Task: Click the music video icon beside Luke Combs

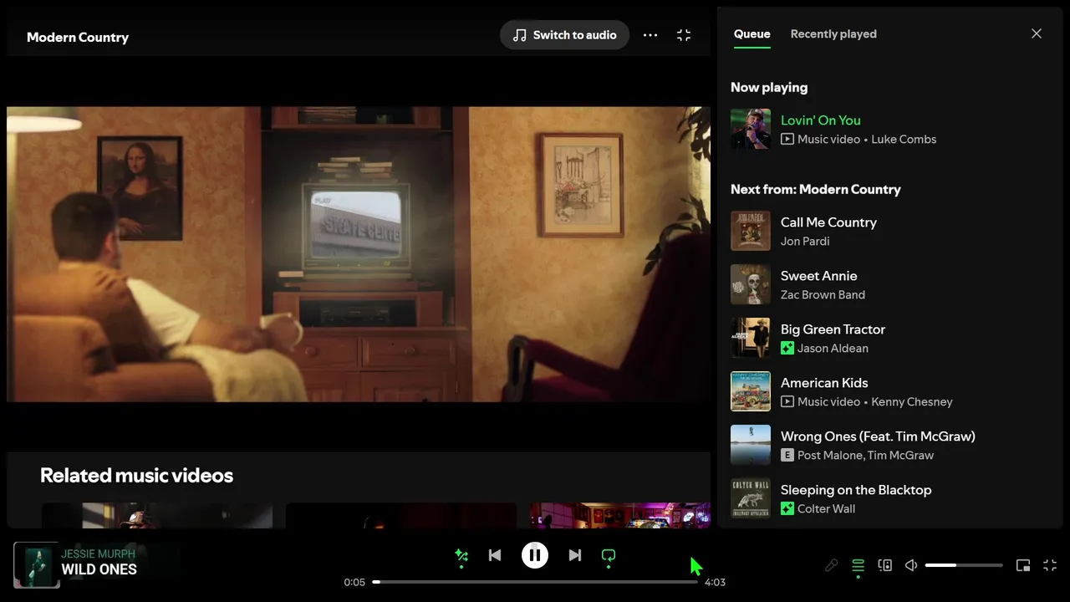Action: pos(787,140)
